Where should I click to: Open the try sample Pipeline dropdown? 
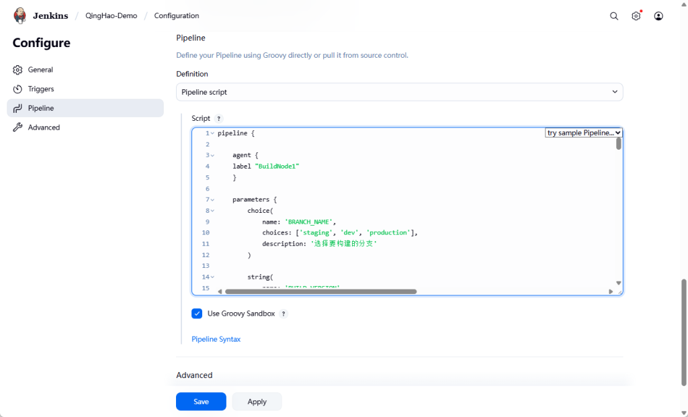583,133
